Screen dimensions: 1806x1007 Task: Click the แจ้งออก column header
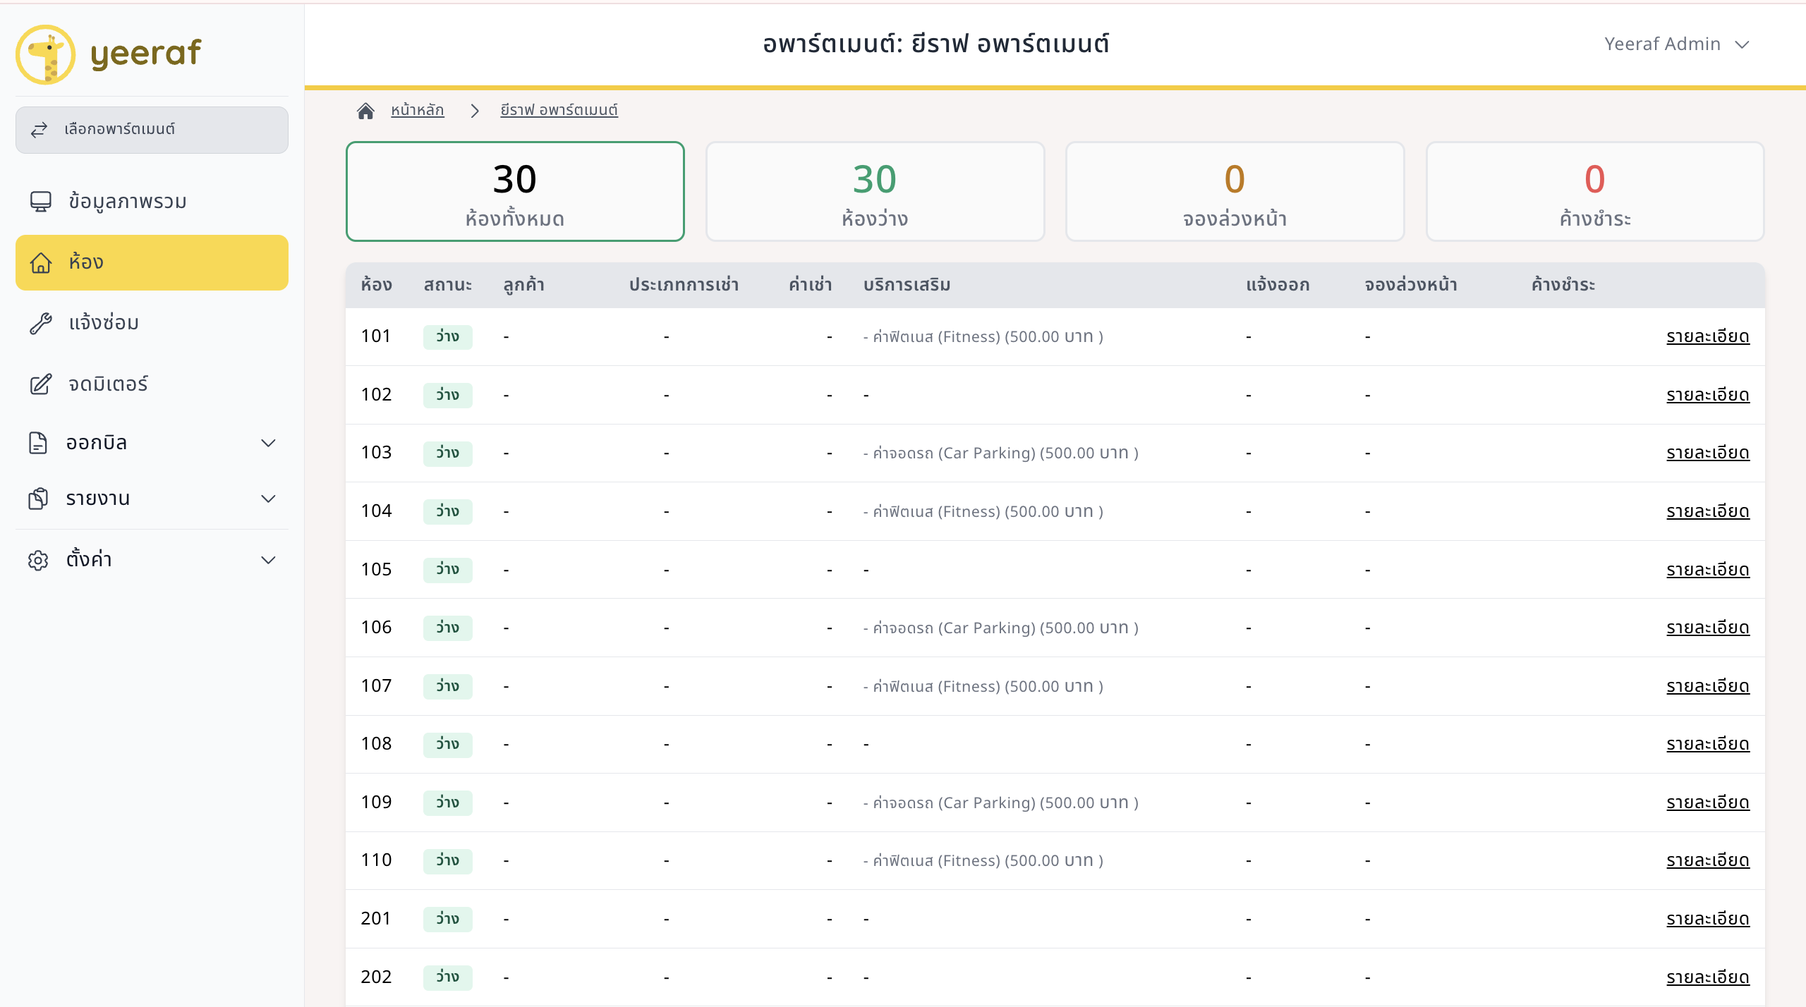click(1278, 285)
